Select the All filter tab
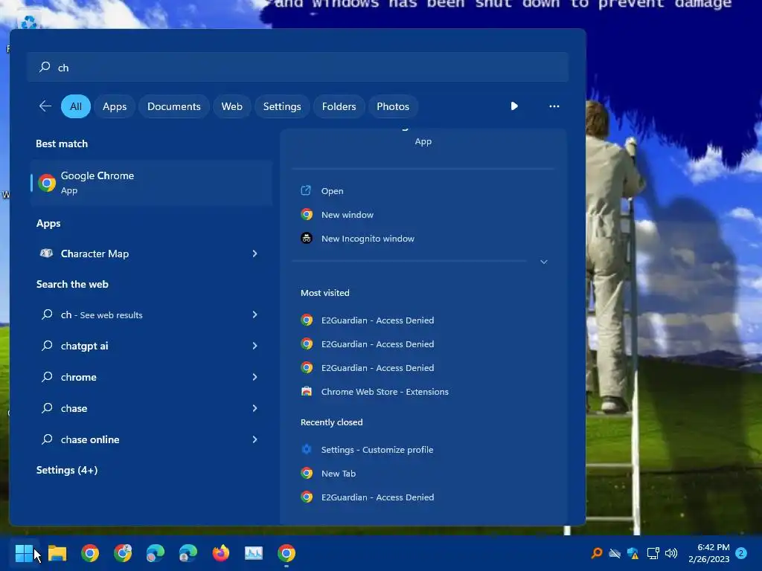 tap(76, 106)
